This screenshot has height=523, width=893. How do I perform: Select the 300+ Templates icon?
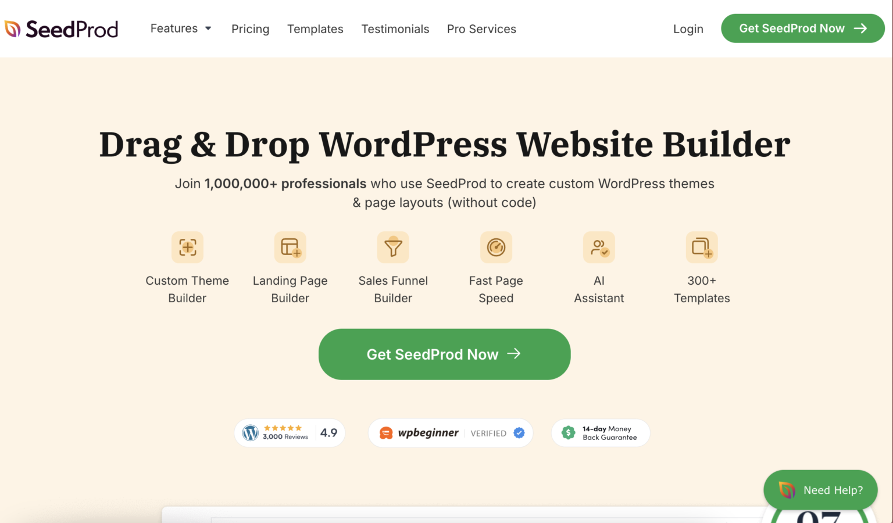point(702,248)
